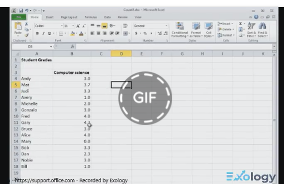Apply the Accounting dollar number format

pyautogui.click(x=136, y=33)
